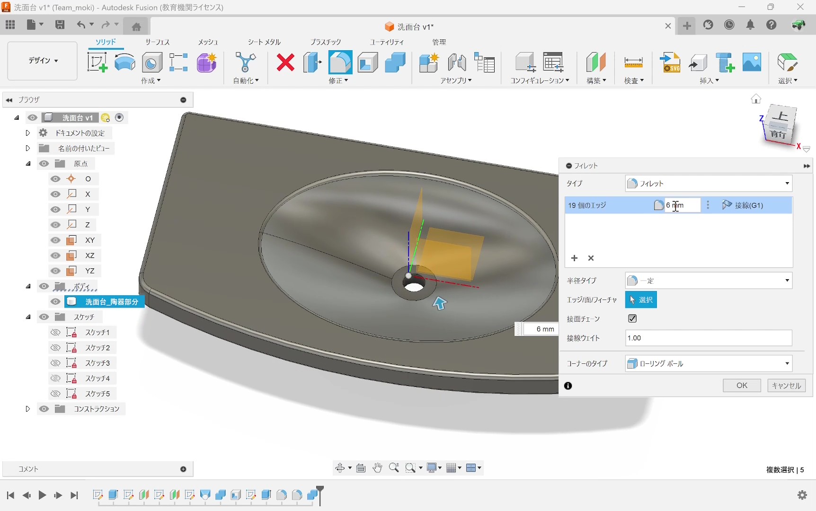Expand the 名前の付いたビュー node
816x511 pixels.
coord(27,149)
